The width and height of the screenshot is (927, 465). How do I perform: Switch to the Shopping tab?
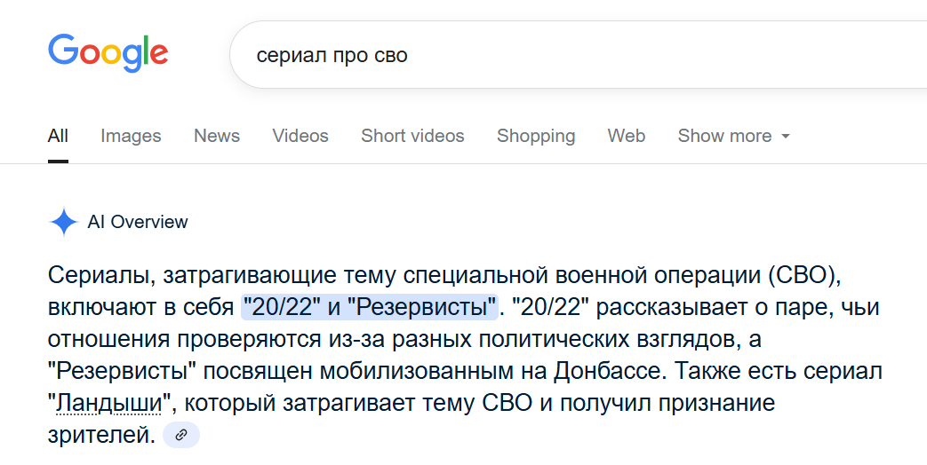pos(536,136)
